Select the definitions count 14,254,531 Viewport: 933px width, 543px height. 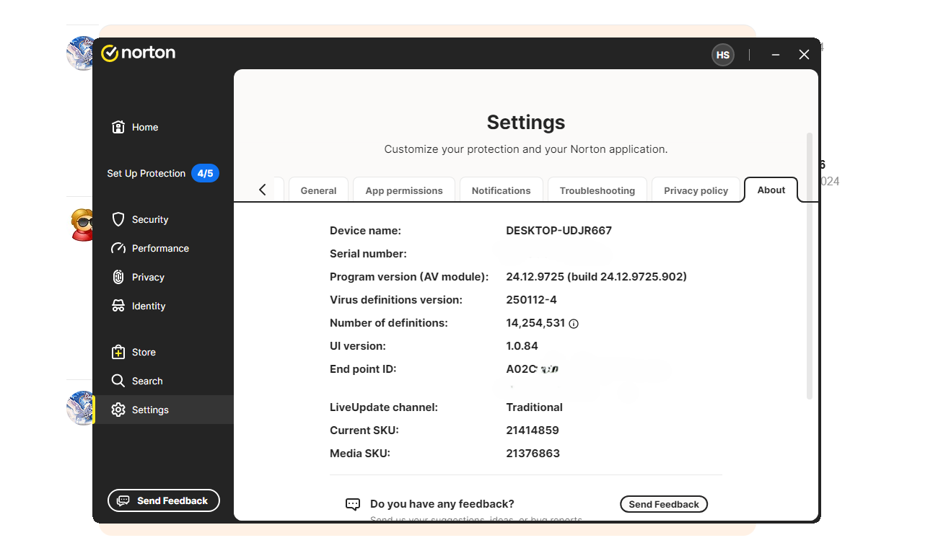pos(535,323)
